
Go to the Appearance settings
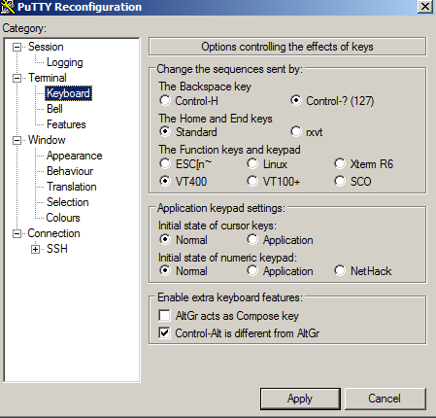[75, 156]
